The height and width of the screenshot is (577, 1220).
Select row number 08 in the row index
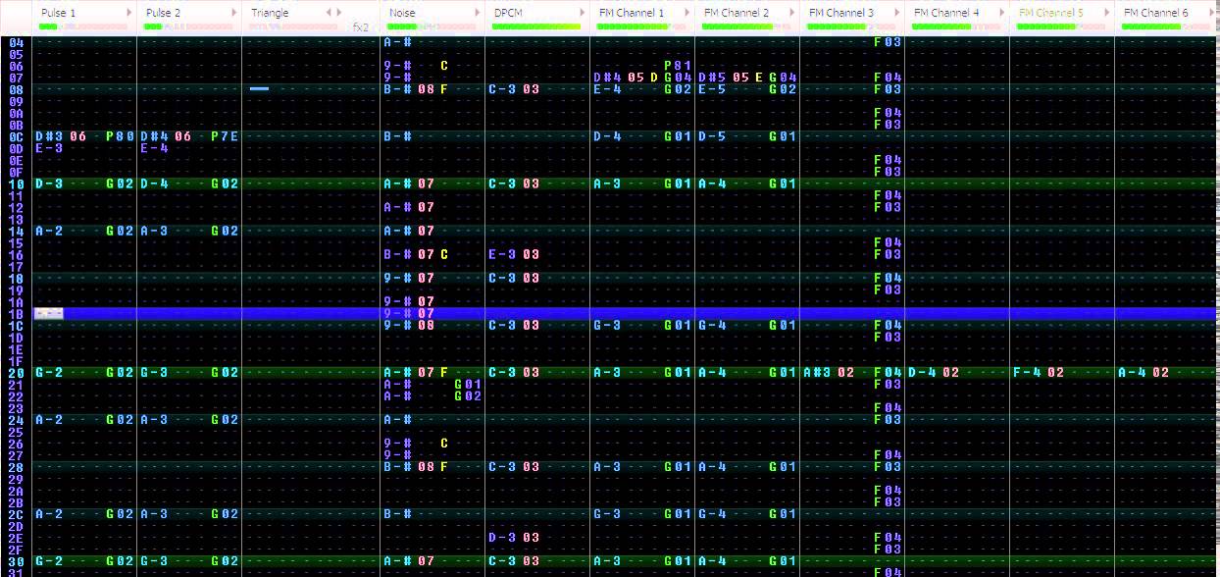pos(16,89)
